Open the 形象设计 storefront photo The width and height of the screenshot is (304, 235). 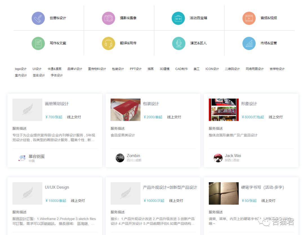[x=223, y=110]
